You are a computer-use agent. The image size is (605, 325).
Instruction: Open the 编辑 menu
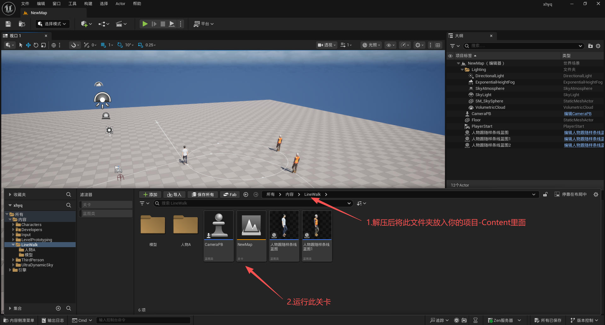coord(41,4)
